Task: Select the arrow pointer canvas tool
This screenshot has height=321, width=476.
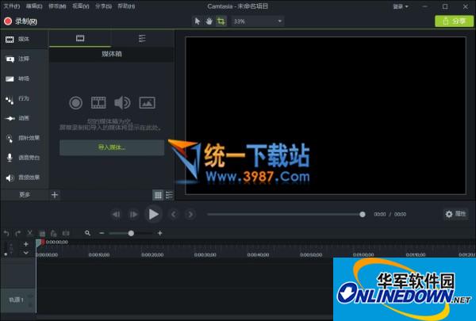Action: click(x=198, y=21)
